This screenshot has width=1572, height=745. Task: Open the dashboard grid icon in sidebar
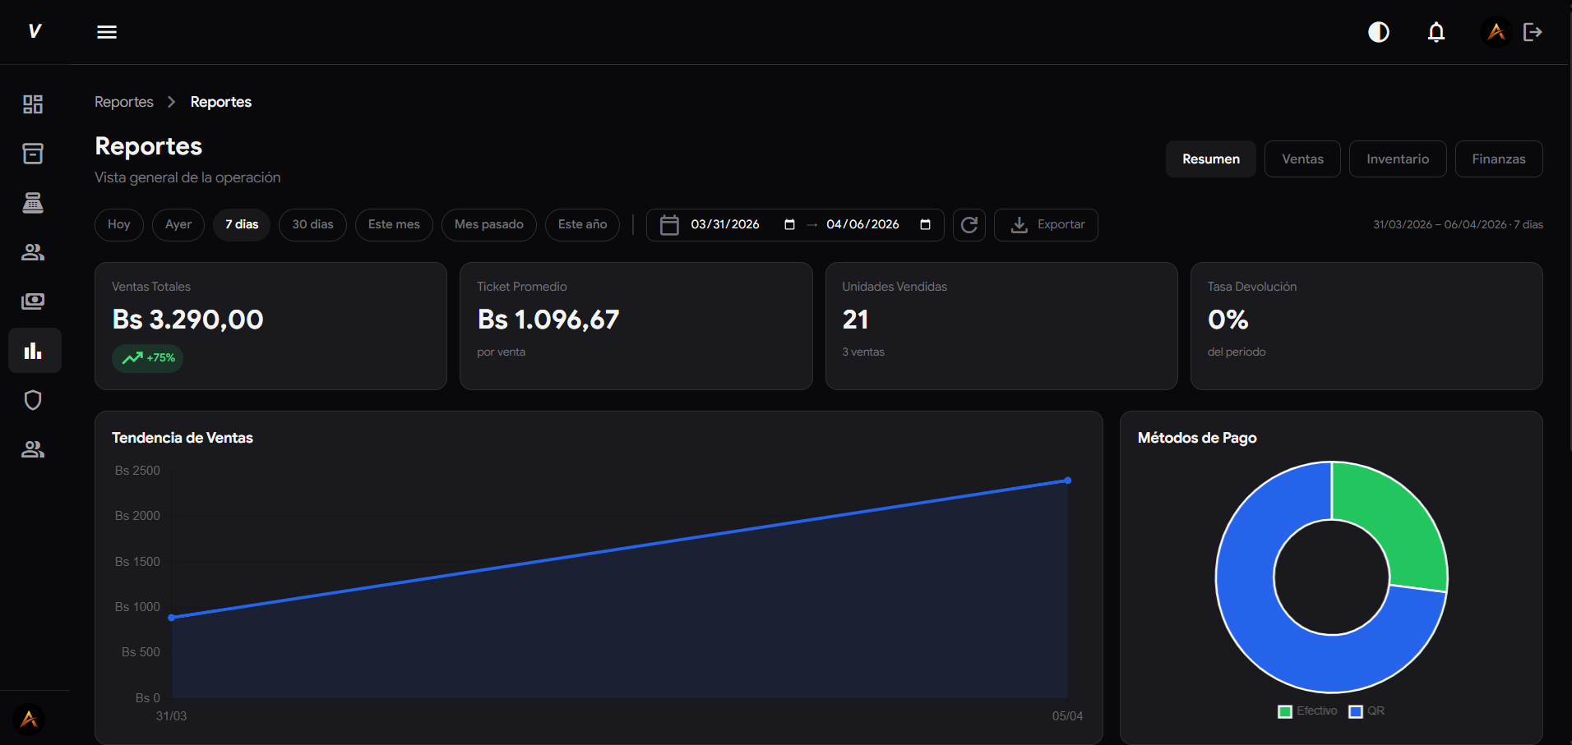(33, 104)
